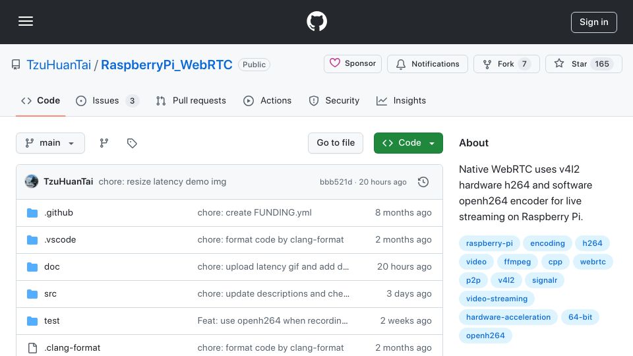Select the video topic tag
Viewport: 633px width, 356px height.
[476, 262]
